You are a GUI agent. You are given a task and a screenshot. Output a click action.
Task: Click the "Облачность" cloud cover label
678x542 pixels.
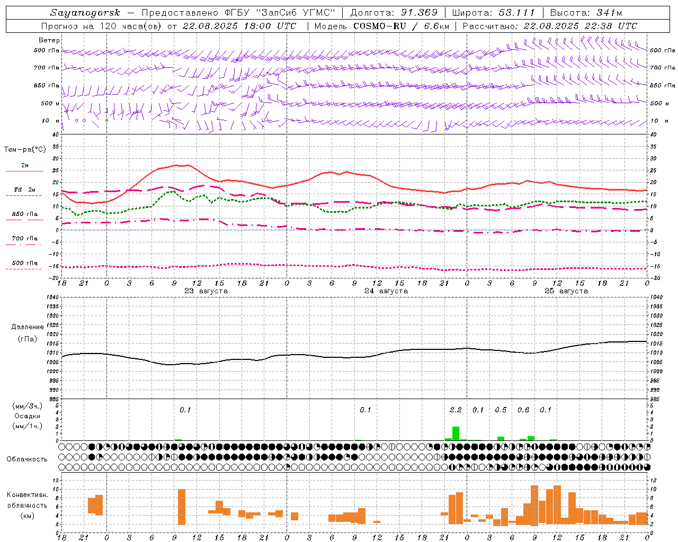(27, 459)
